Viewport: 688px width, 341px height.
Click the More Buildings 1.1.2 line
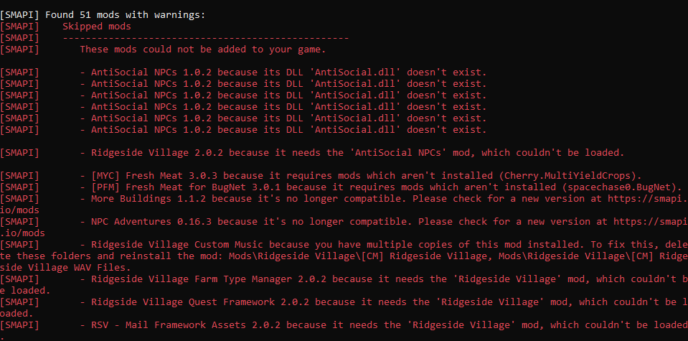click(x=344, y=205)
